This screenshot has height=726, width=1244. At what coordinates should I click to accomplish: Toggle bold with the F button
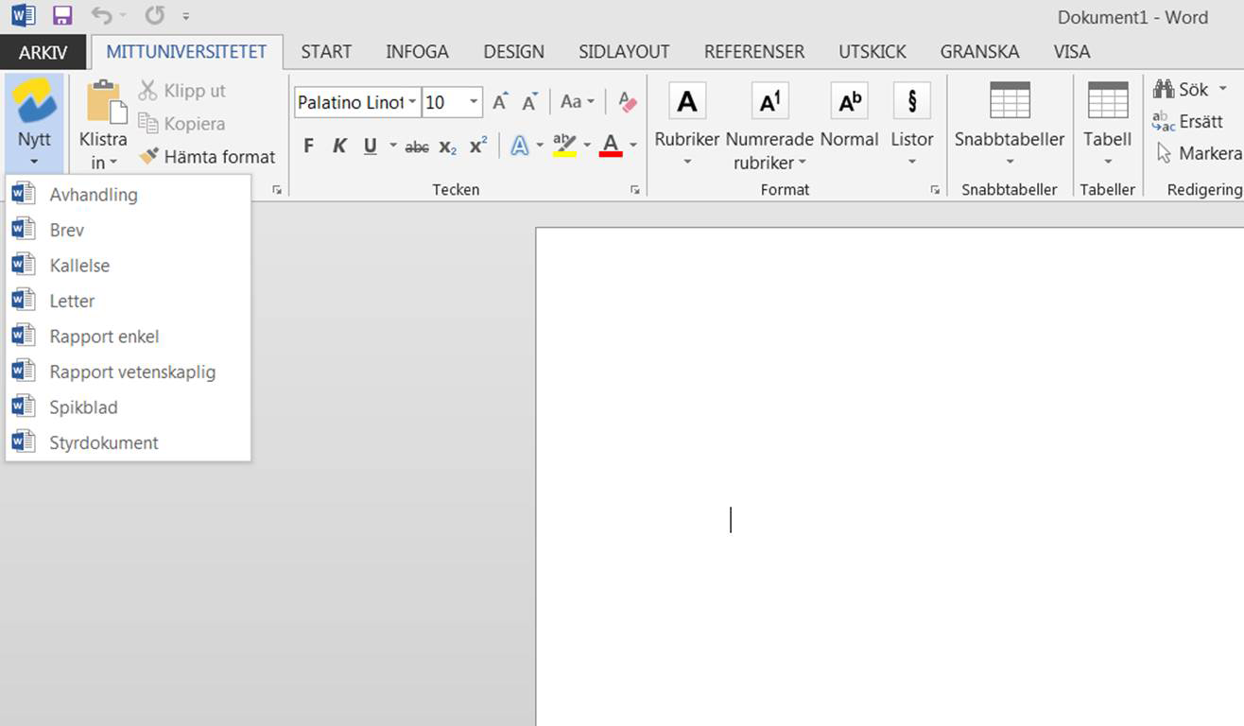tap(308, 147)
